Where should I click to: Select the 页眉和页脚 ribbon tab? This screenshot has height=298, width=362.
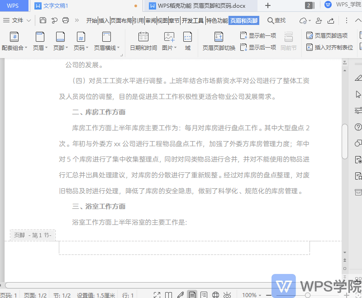pos(244,21)
